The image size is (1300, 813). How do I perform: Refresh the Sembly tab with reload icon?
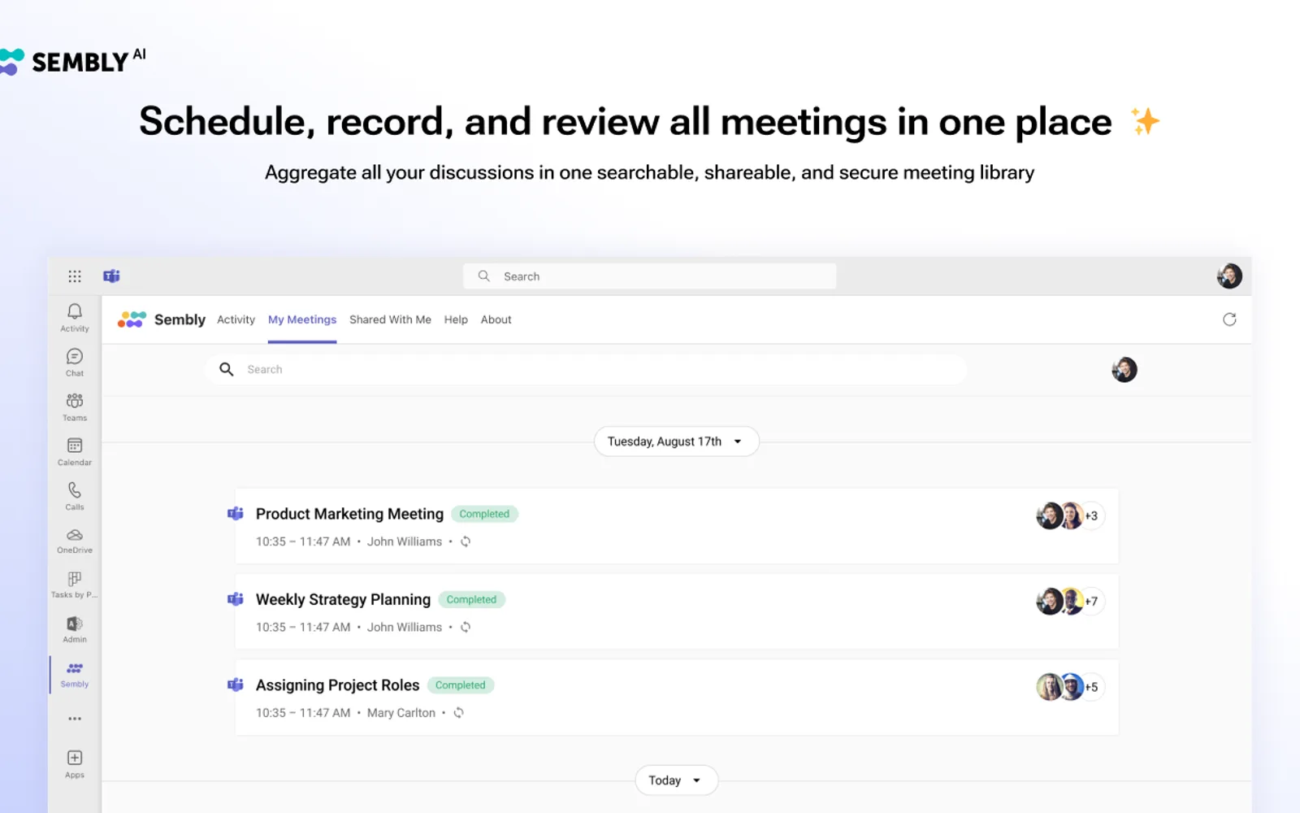1229,320
